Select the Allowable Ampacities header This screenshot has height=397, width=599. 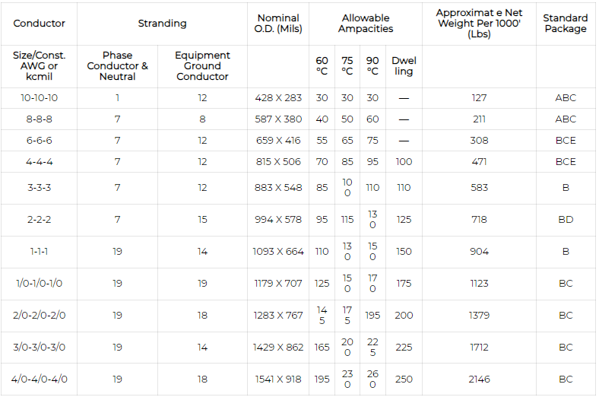[366, 24]
